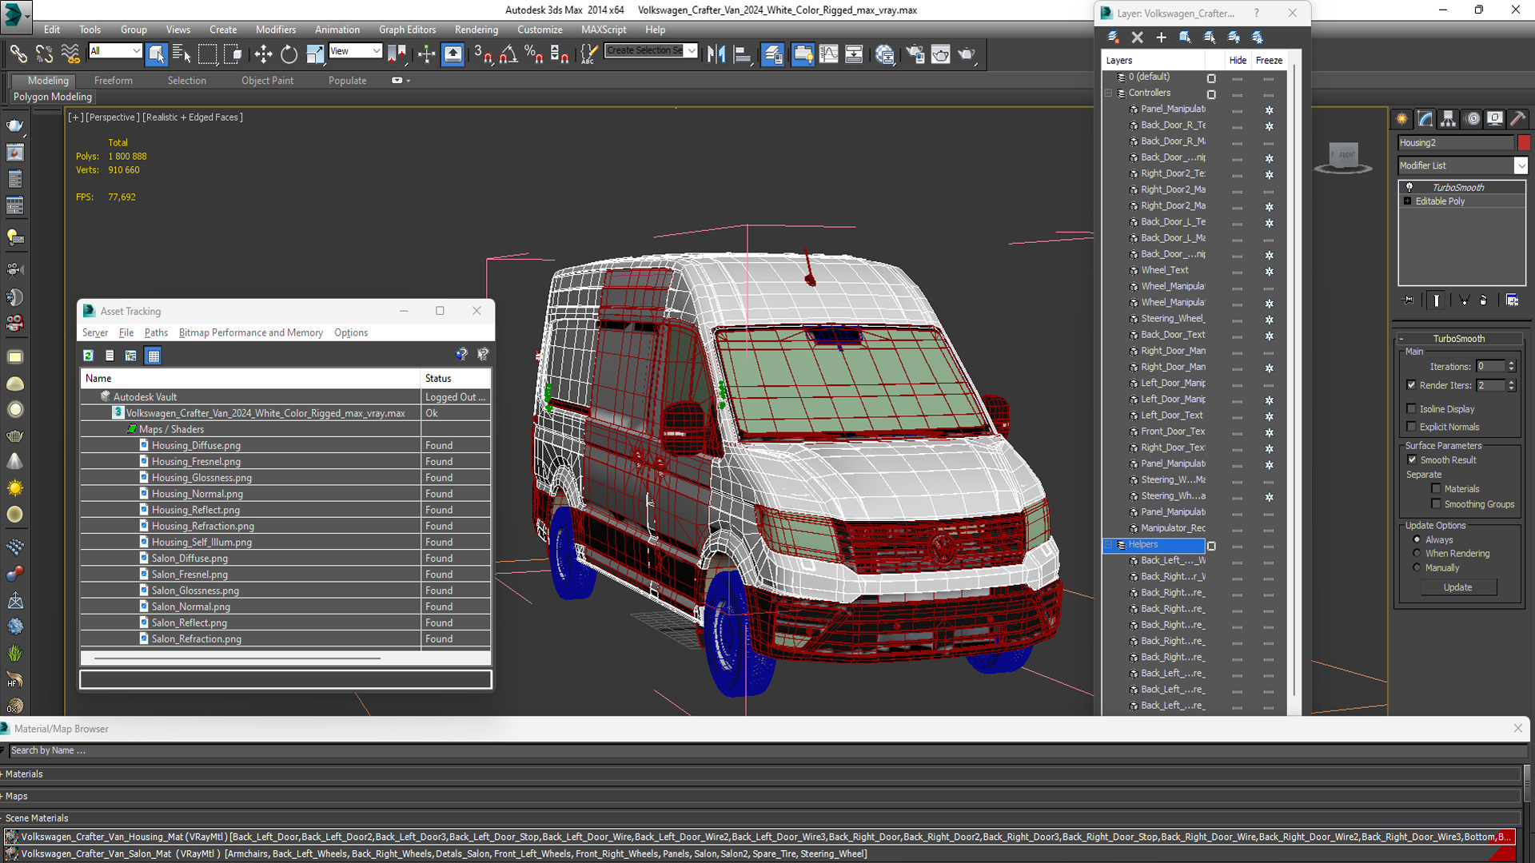This screenshot has height=863, width=1535.
Task: Collapse the Helpers layer tree
Action: coord(1109,545)
